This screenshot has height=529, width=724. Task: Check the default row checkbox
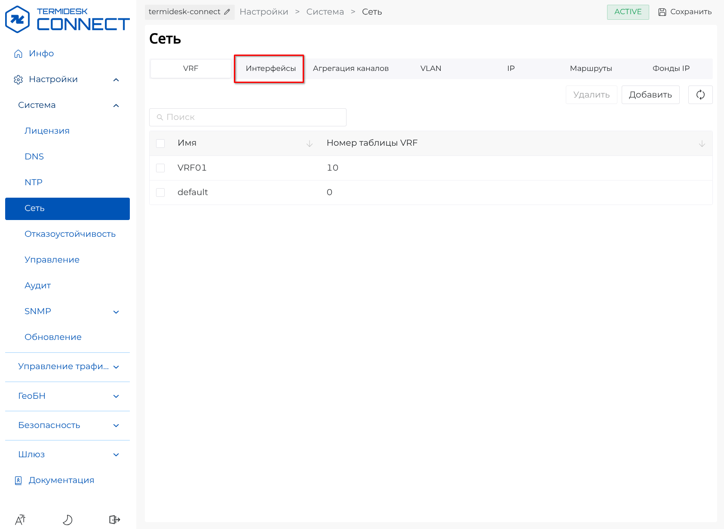pyautogui.click(x=160, y=193)
